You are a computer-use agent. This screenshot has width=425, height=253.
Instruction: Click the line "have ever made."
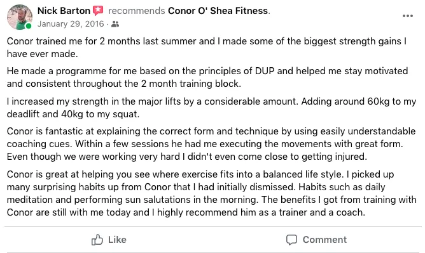coord(42,54)
